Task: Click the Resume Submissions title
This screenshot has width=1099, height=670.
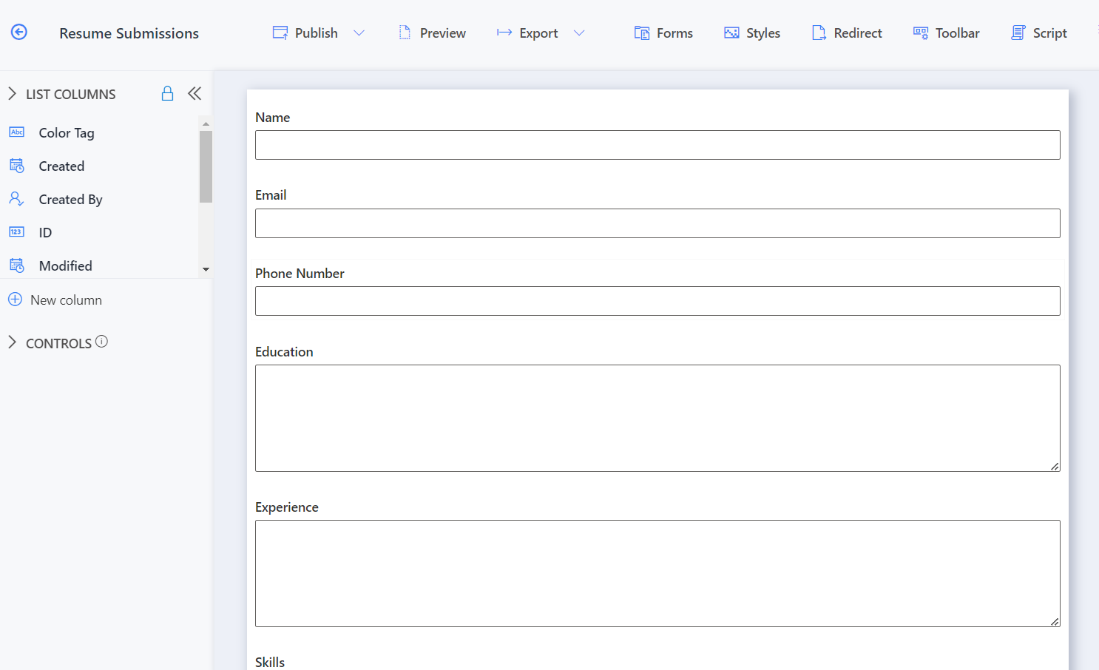Action: [x=129, y=33]
